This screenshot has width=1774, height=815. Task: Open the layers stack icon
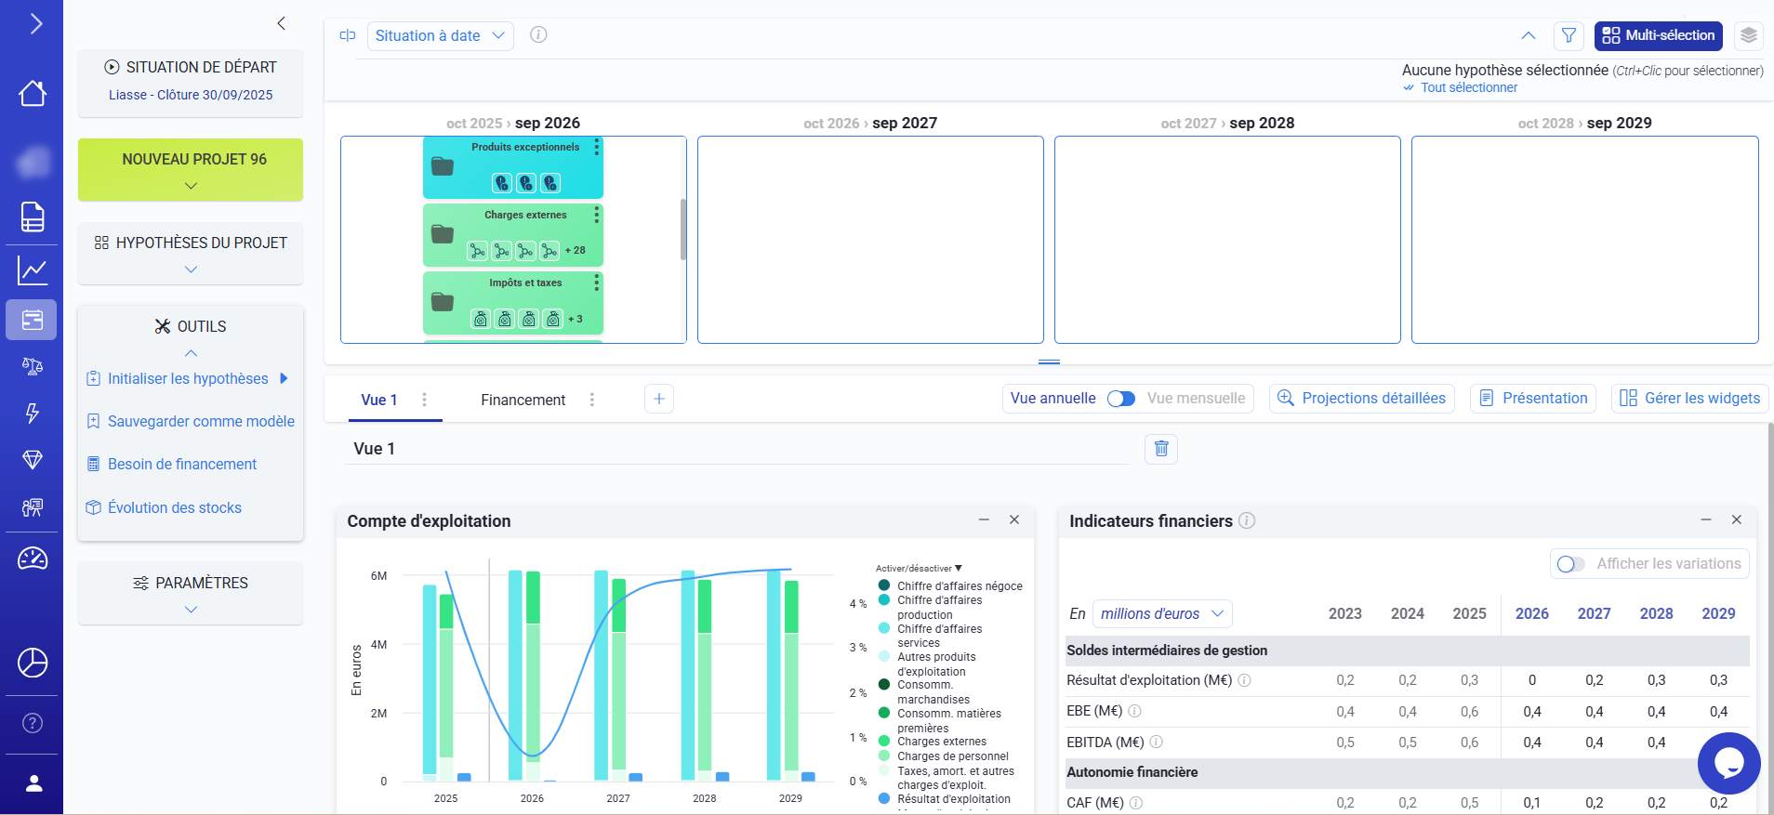click(1749, 35)
